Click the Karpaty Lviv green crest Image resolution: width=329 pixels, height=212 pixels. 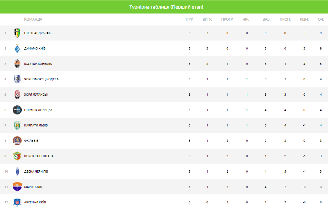pyautogui.click(x=17, y=125)
